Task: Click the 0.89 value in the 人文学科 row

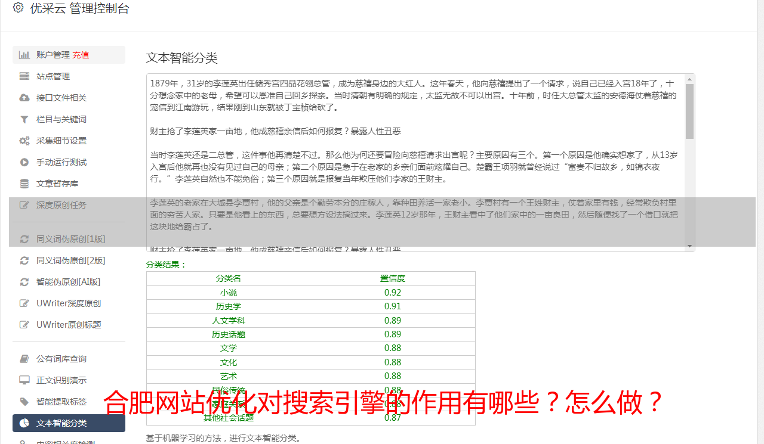Action: (393, 321)
